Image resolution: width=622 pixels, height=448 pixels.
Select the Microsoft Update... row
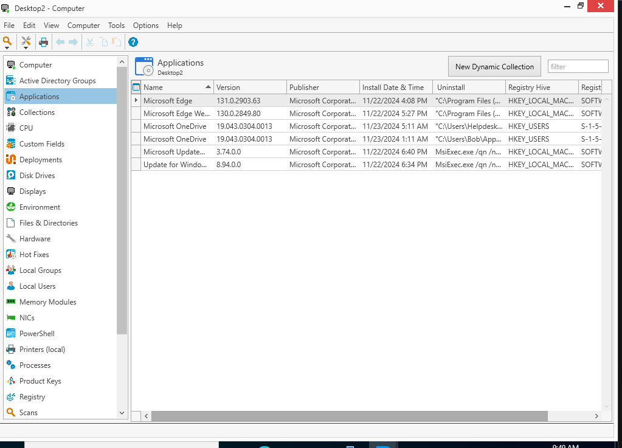tap(367, 152)
